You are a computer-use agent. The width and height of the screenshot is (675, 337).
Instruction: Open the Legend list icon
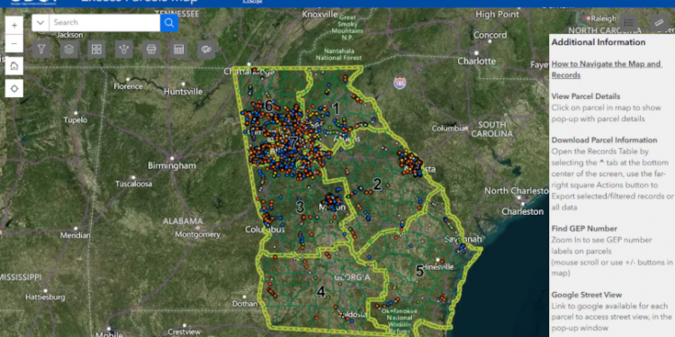tap(629, 22)
